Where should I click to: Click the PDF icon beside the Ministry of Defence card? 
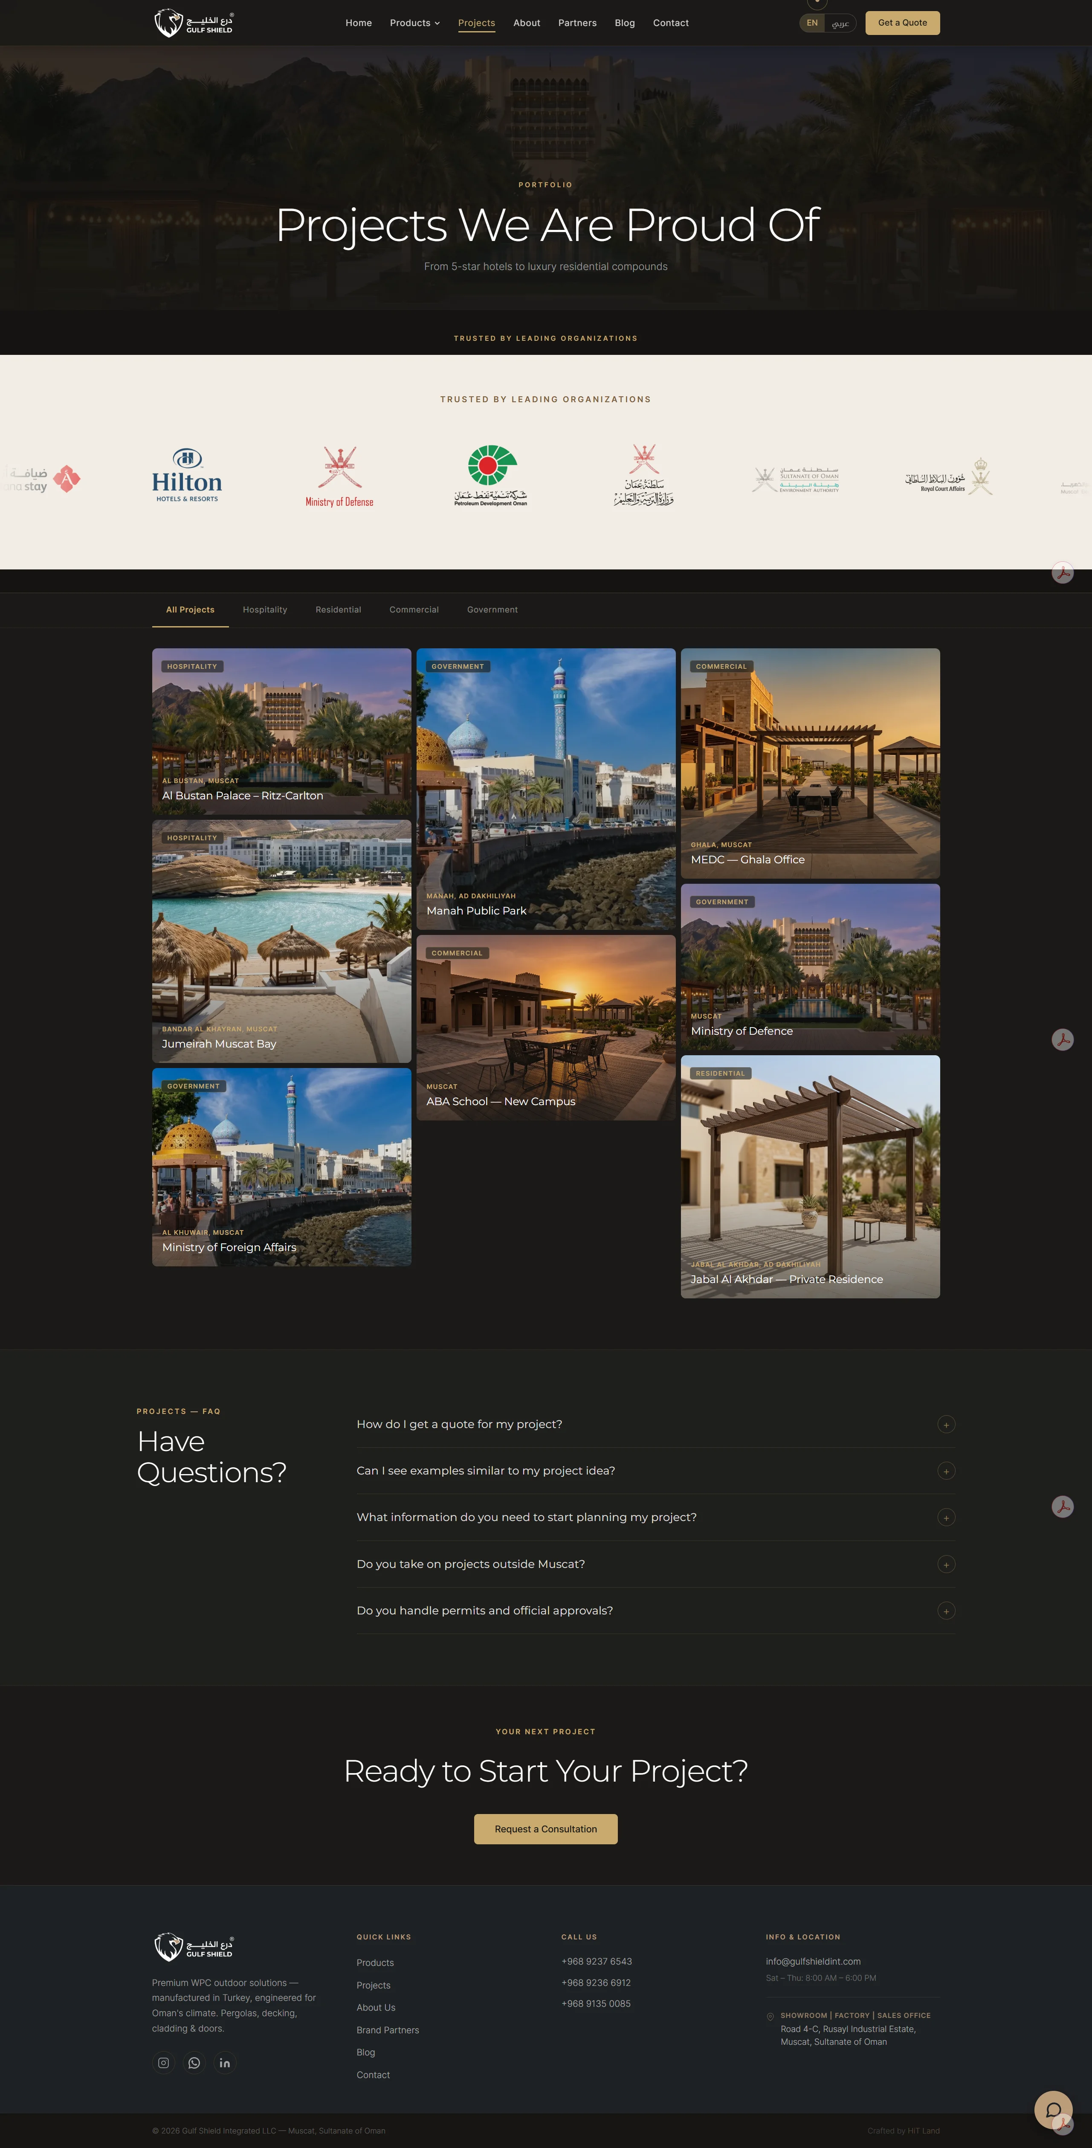[x=1062, y=1039]
